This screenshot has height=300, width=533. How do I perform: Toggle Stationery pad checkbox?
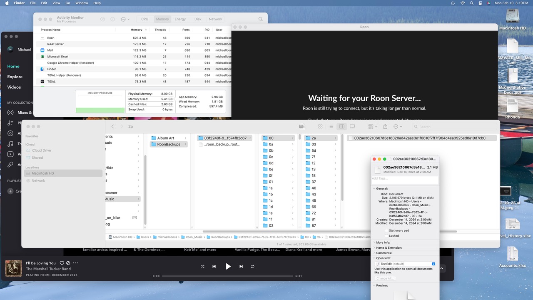pyautogui.click(x=386, y=230)
